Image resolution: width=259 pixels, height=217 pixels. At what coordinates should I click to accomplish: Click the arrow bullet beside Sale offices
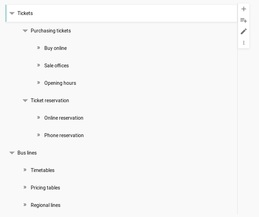[x=38, y=65]
